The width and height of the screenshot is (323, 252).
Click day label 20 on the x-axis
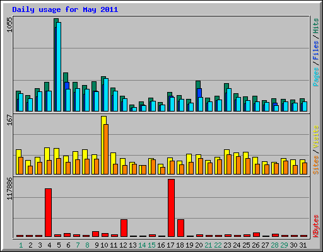[x=199, y=245]
